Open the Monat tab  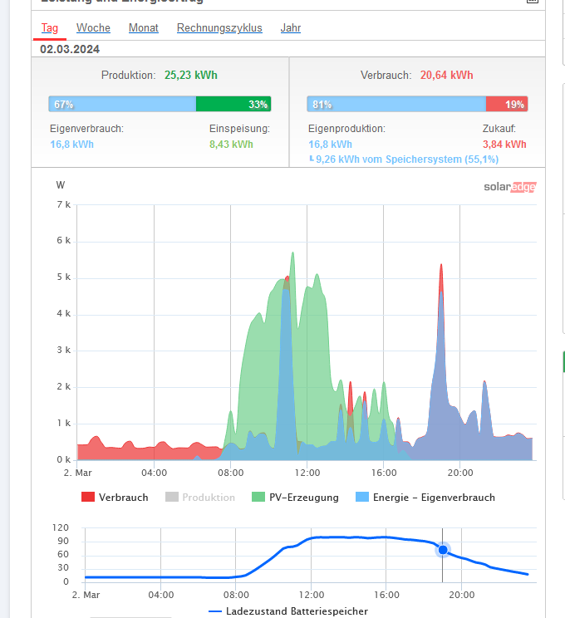tap(144, 28)
